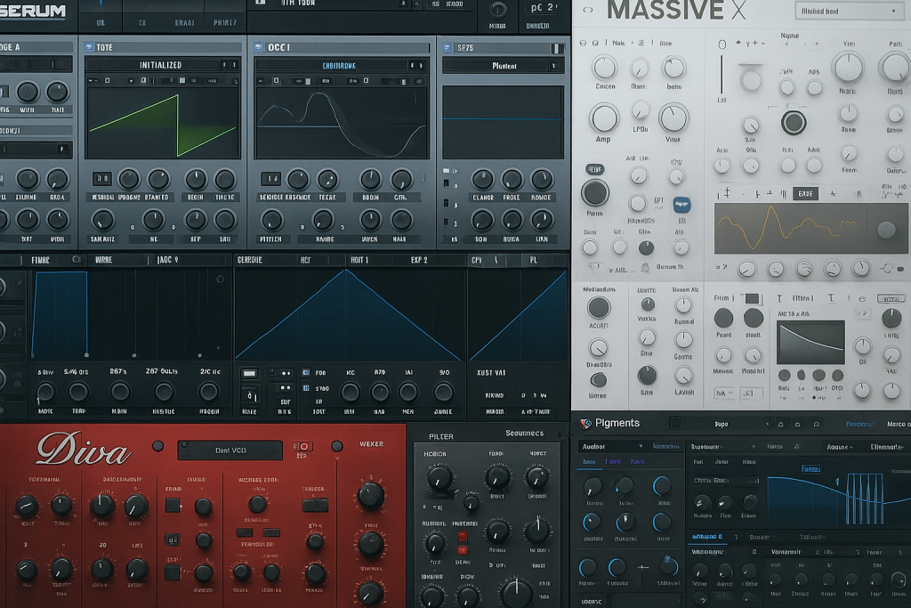Click the Lst vertical slider

722,75
